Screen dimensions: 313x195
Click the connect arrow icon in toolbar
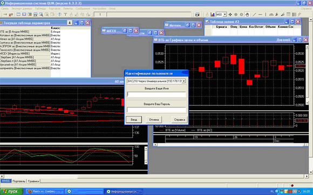pyautogui.click(x=5, y=15)
